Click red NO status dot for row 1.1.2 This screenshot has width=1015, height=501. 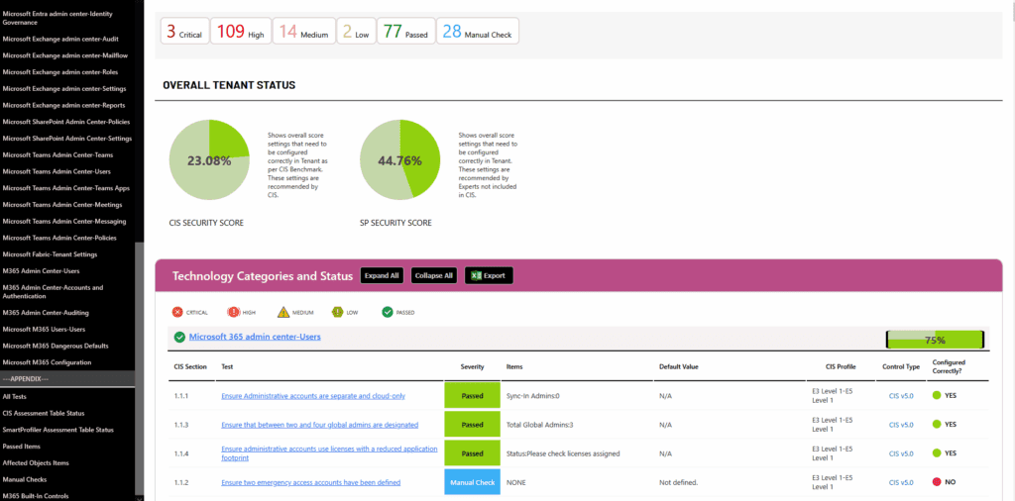[936, 482]
